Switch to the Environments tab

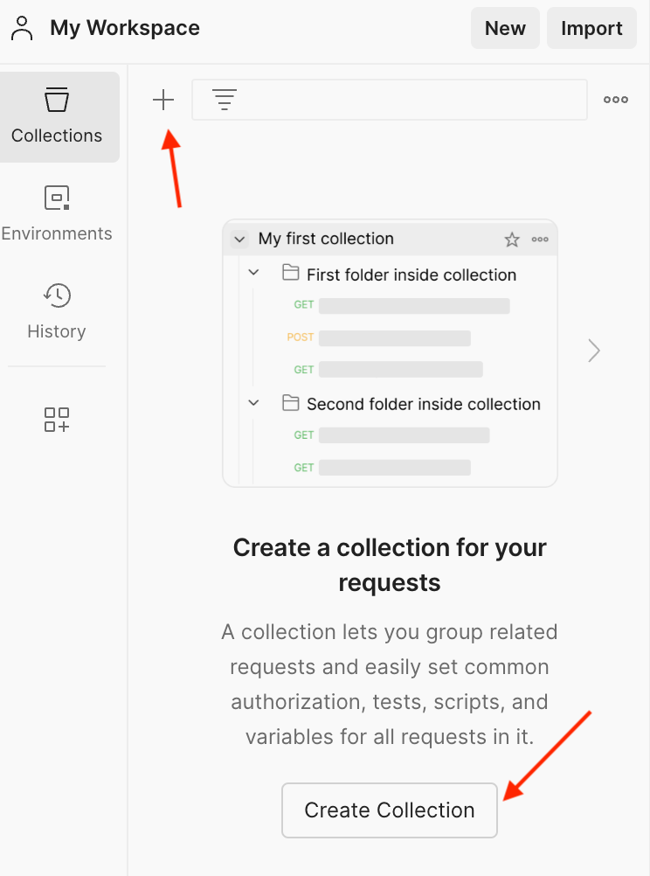(57, 215)
